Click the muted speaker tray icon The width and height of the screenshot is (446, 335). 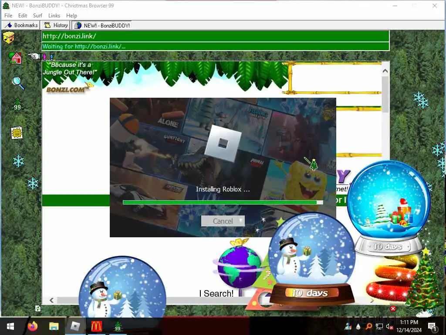(x=389, y=327)
